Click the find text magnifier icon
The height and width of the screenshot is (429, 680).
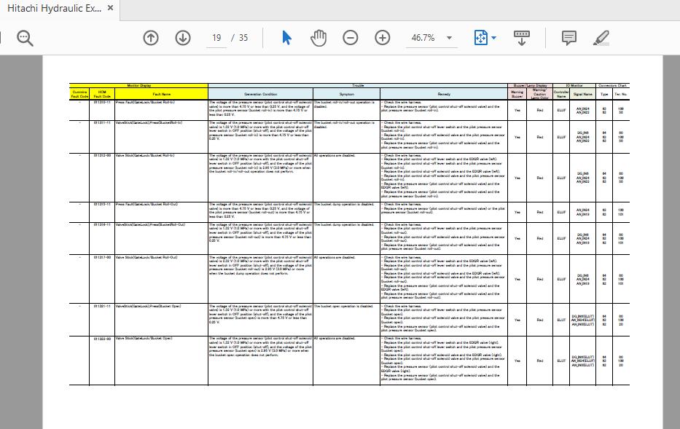(x=26, y=38)
